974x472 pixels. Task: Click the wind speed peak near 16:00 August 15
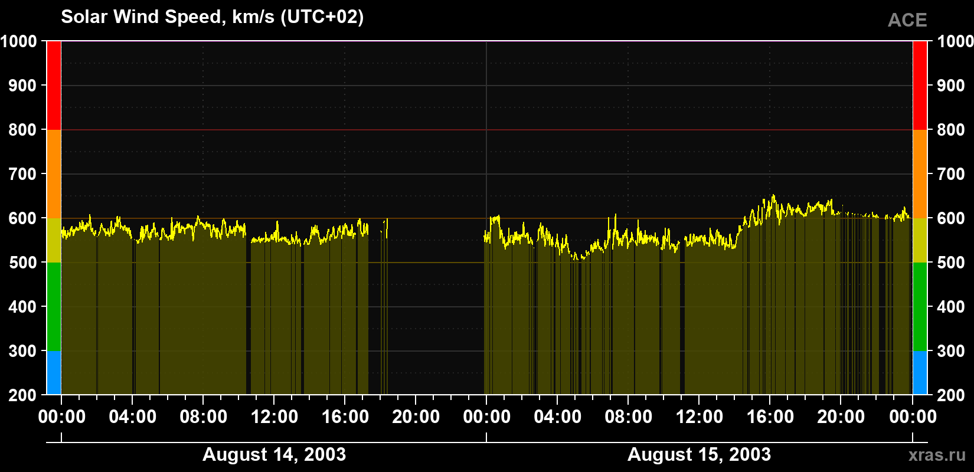[x=773, y=197]
